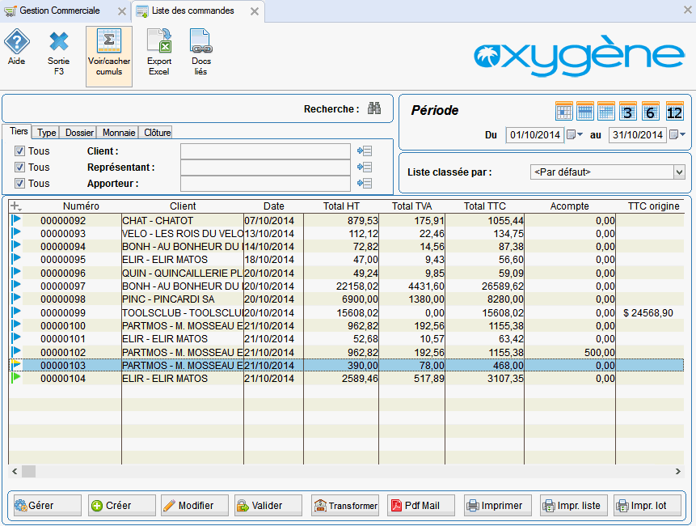Switch to the Monnaie tab
This screenshot has height=526, width=696.
119,133
